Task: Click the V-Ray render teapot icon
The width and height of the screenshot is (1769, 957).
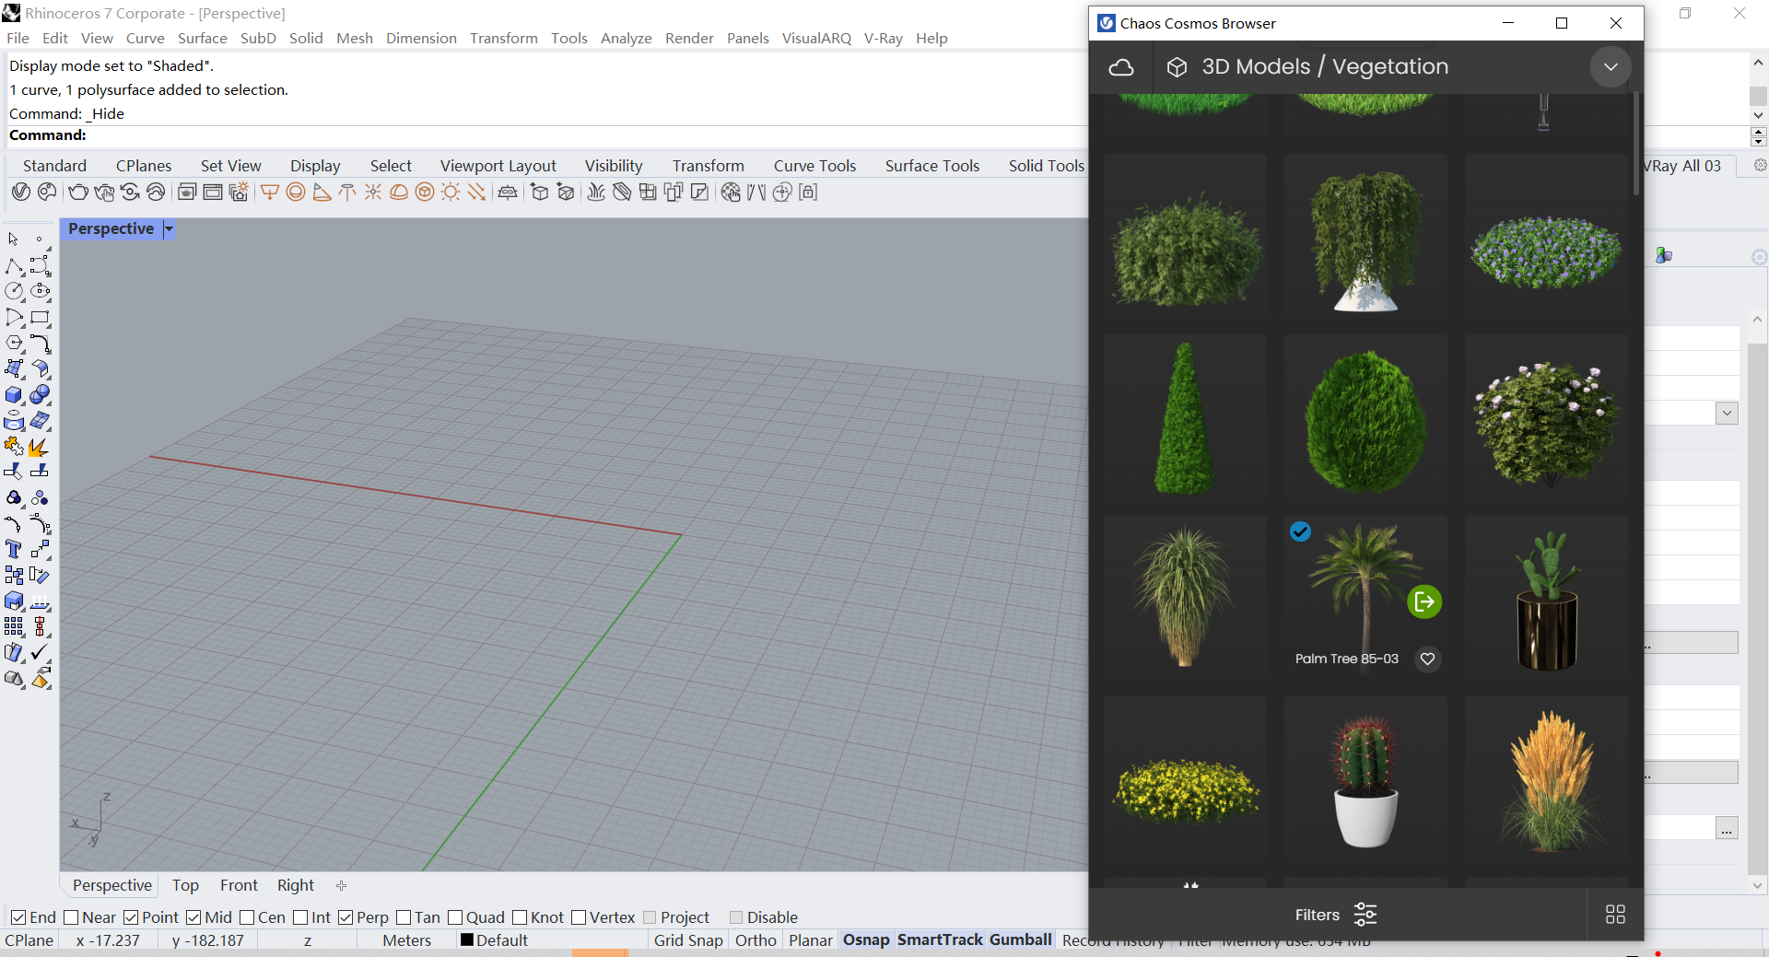Action: [78, 192]
